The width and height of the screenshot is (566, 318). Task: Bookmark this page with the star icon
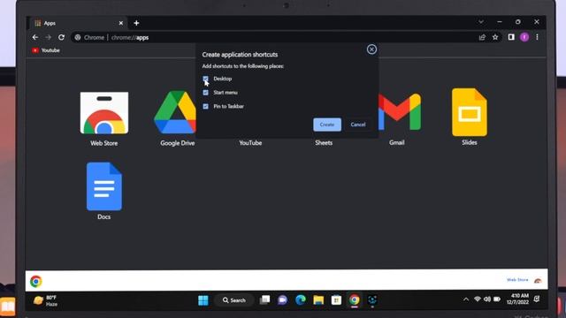pyautogui.click(x=495, y=37)
